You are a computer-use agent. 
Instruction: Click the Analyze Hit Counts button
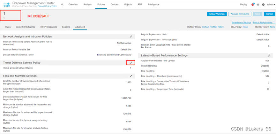click(240, 14)
